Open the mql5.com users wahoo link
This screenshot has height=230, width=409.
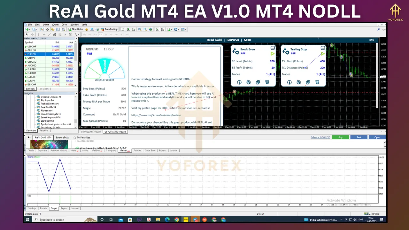point(156,115)
